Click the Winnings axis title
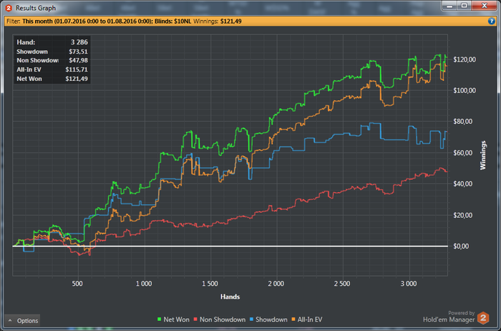The width and height of the screenshot is (501, 331). [483, 155]
